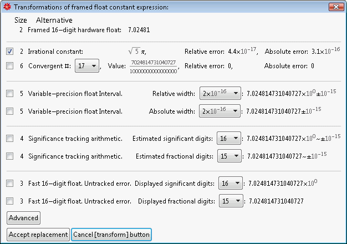Click the Advanced button
The image size is (347, 244).
pos(23,217)
